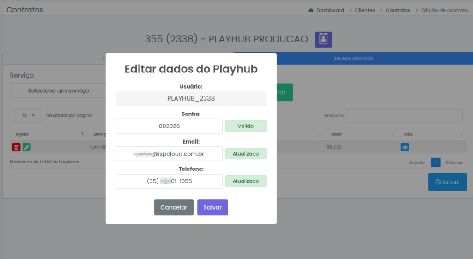
Task: Focus the Senha input field
Action: coord(169,126)
